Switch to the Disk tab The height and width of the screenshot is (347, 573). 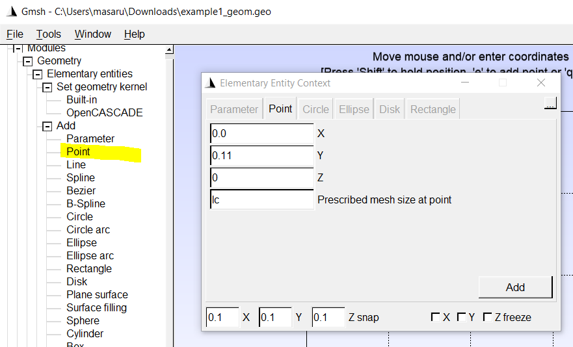[390, 109]
